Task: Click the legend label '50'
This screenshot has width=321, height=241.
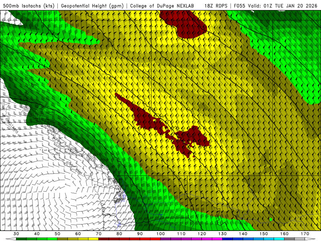Action: pos(57,234)
